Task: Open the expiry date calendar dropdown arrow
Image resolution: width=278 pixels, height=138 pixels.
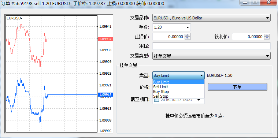Action: pos(199,100)
